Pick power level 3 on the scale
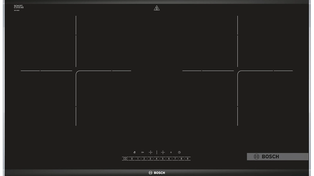The width and height of the screenshot is (314, 176). point(150,159)
